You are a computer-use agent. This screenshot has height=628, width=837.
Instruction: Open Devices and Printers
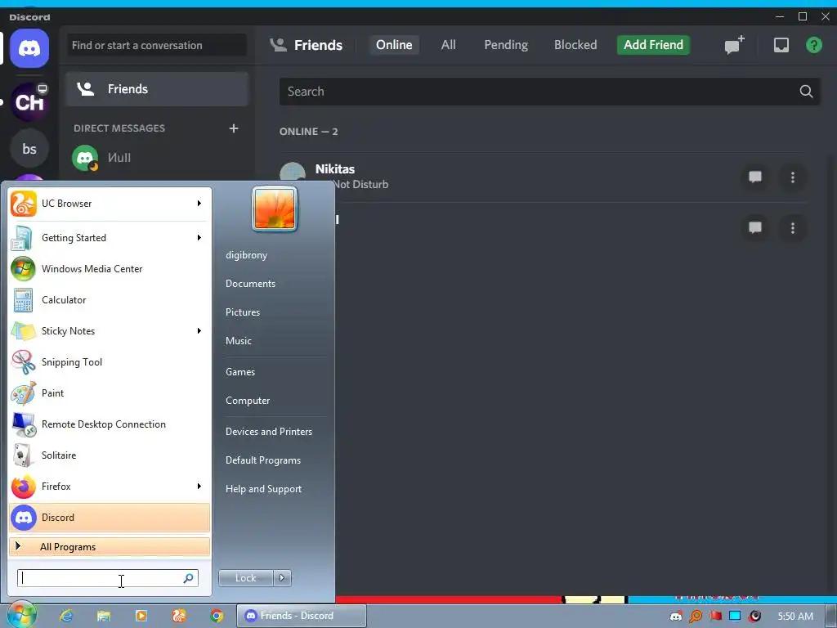coord(268,432)
